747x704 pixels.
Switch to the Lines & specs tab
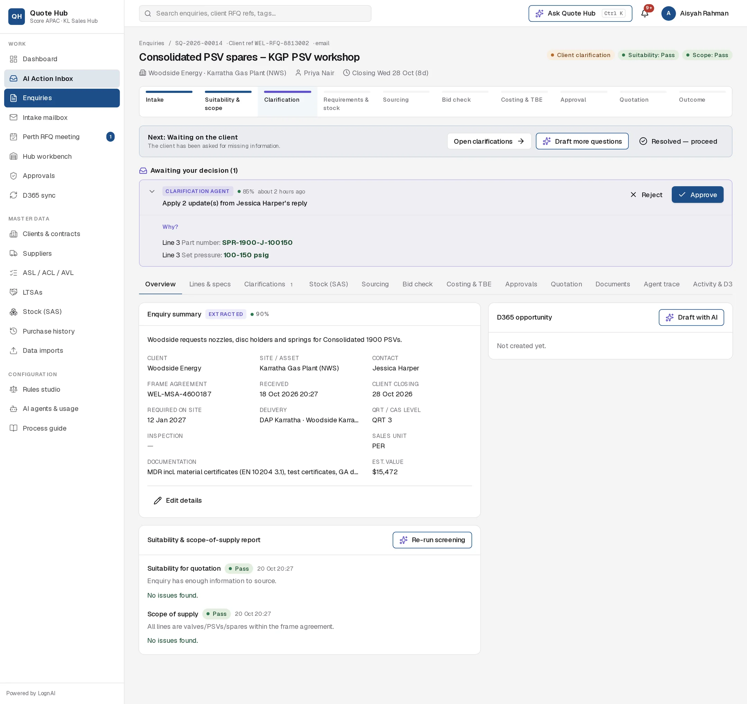click(x=210, y=284)
